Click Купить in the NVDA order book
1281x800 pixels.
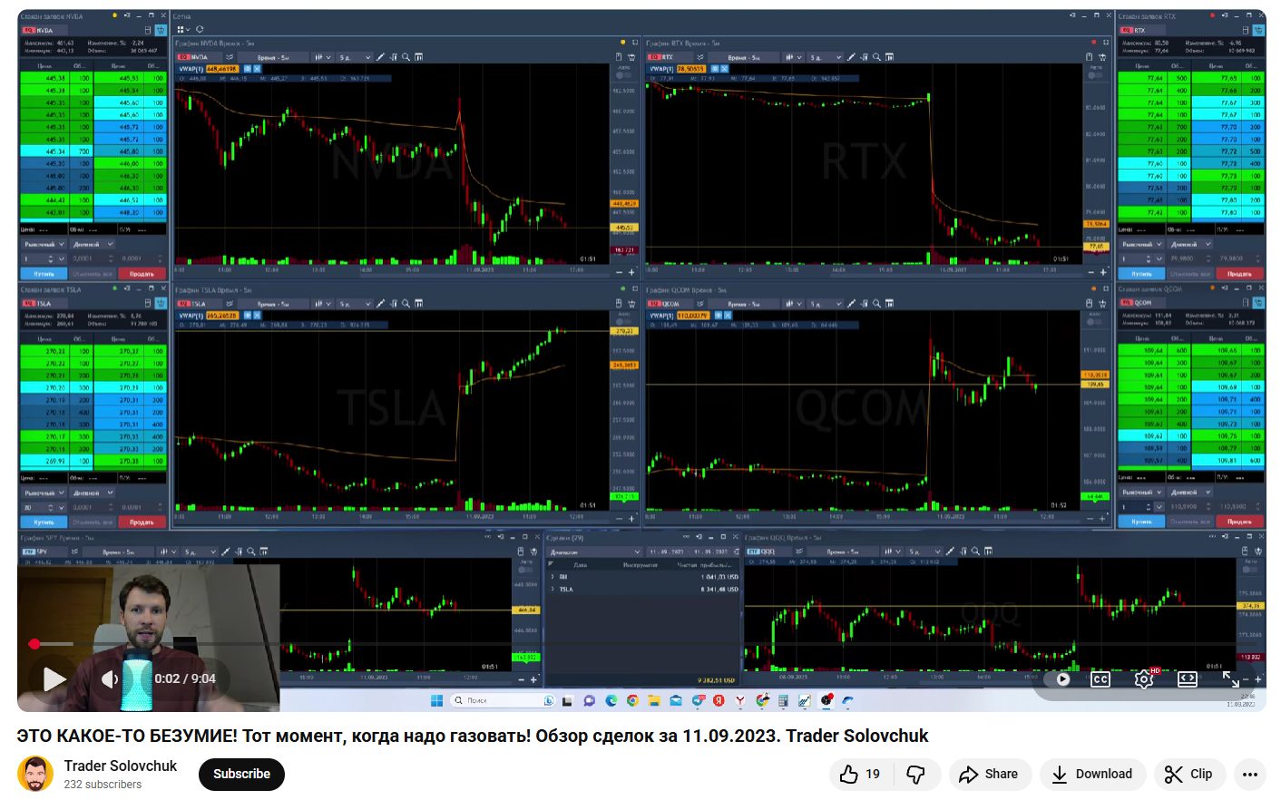coord(44,273)
